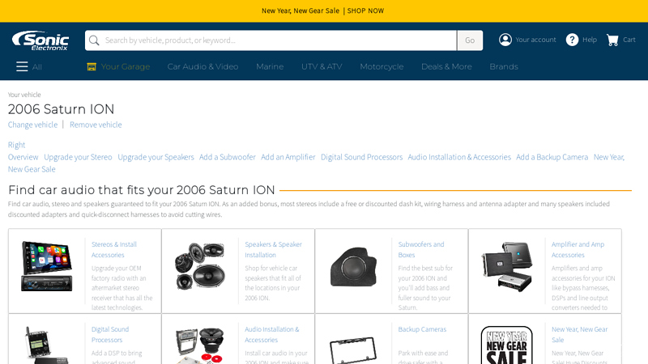
Task: Select the '2006 Saturn ION' vehicle heading
Action: point(62,109)
